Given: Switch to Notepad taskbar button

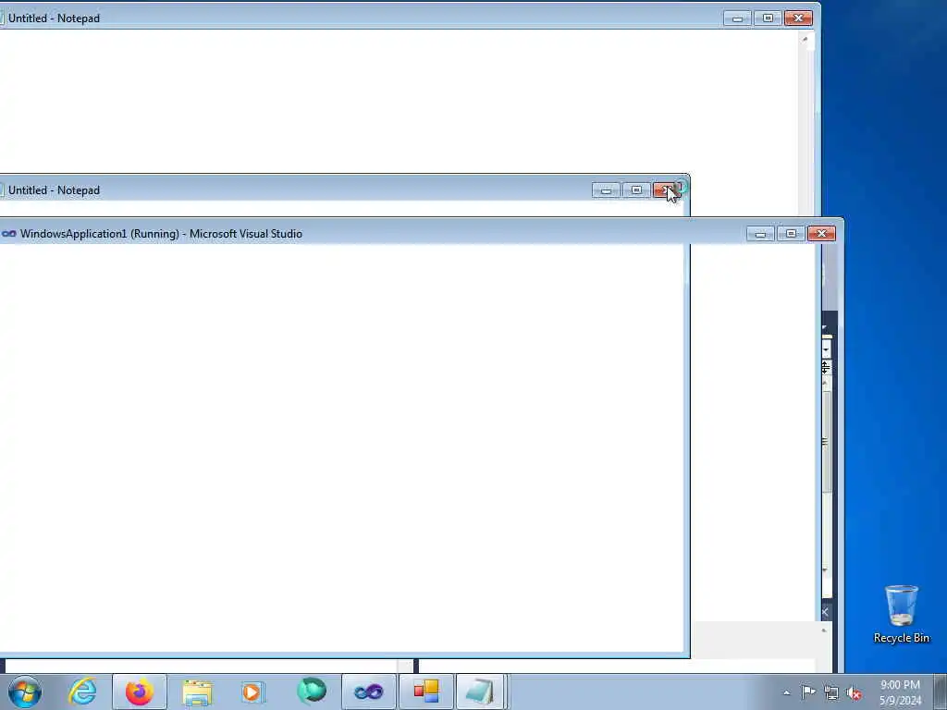Looking at the screenshot, I should click(481, 692).
